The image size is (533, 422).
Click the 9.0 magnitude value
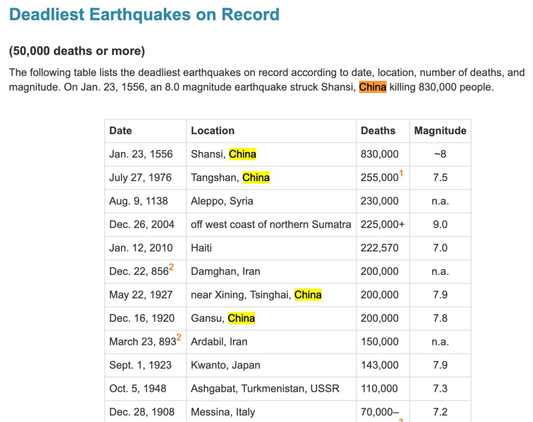(x=440, y=225)
